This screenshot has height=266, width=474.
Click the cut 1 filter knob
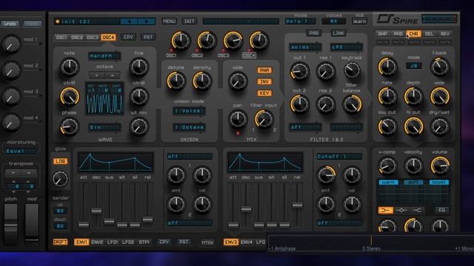pos(299,71)
